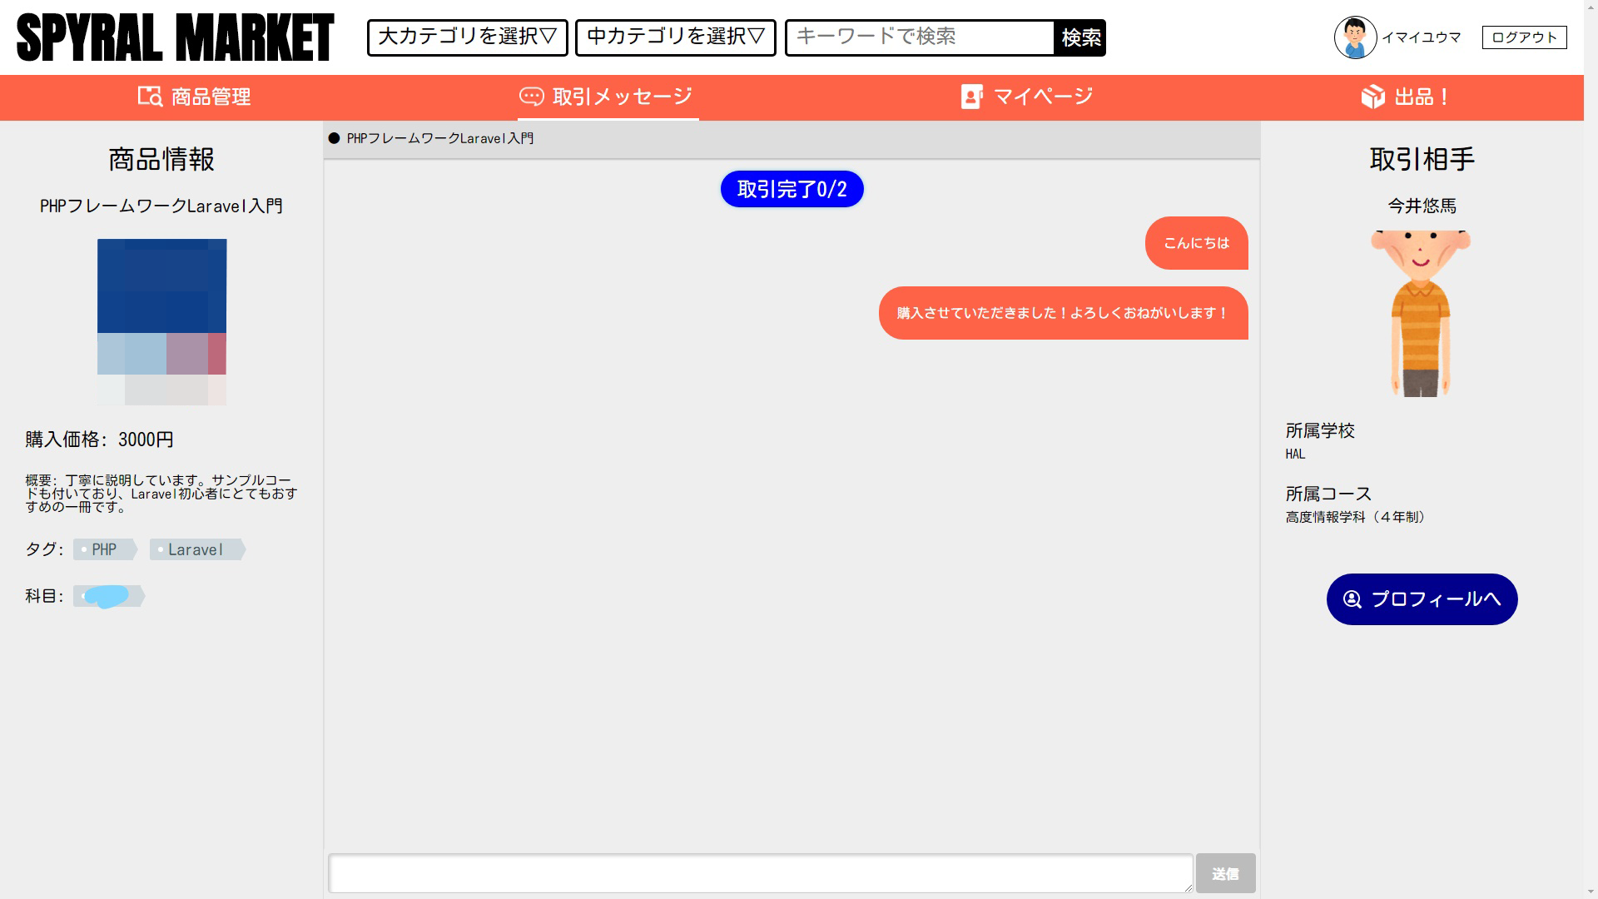Switch to the 商品管理 tab
This screenshot has height=899, width=1598.
(x=211, y=97)
